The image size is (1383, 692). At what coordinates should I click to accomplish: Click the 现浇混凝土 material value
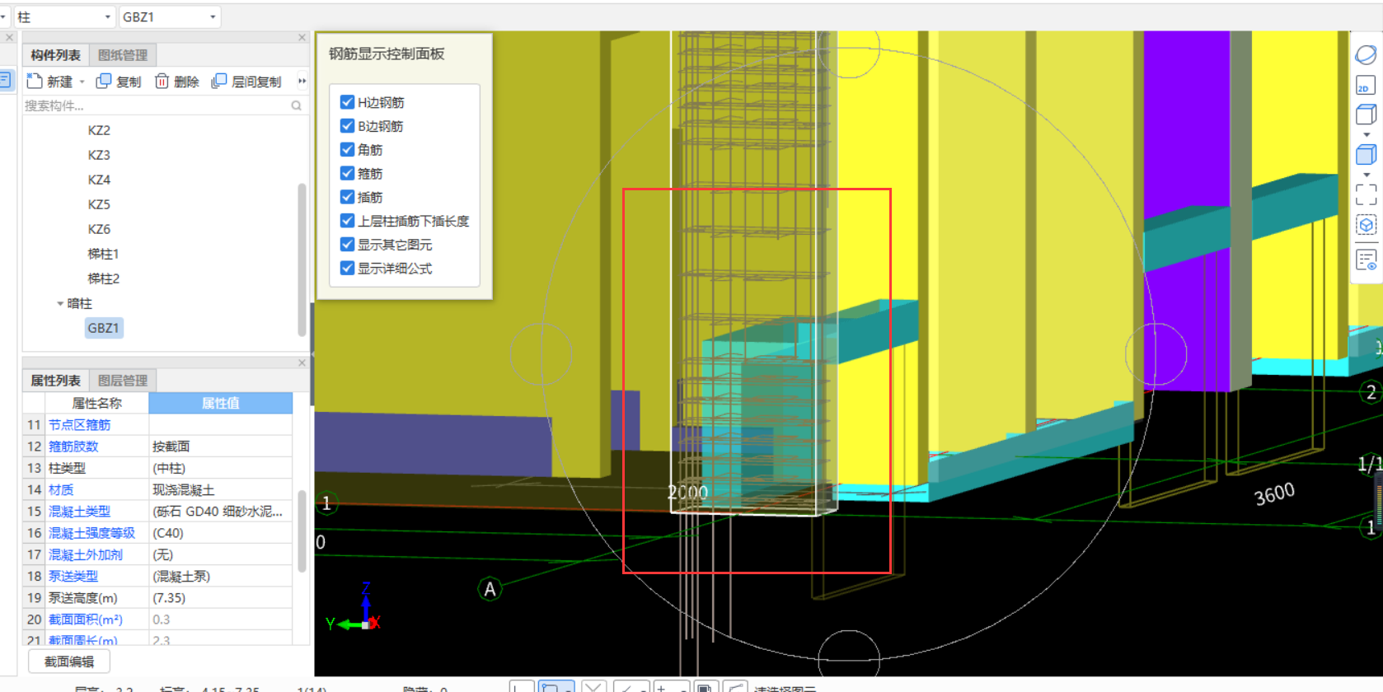click(x=221, y=489)
